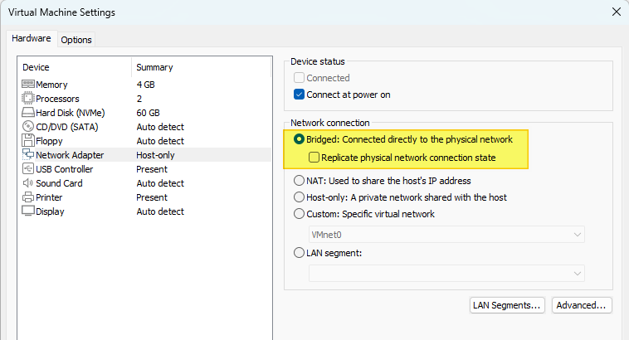Select the CD/DVD (SATA) disc icon
The width and height of the screenshot is (629, 340).
pyautogui.click(x=27, y=126)
